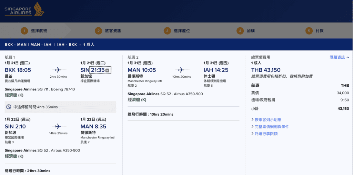Click step 5 circle 付款
Image resolution: width=353 pixels, height=175 pixels.
point(309,31)
